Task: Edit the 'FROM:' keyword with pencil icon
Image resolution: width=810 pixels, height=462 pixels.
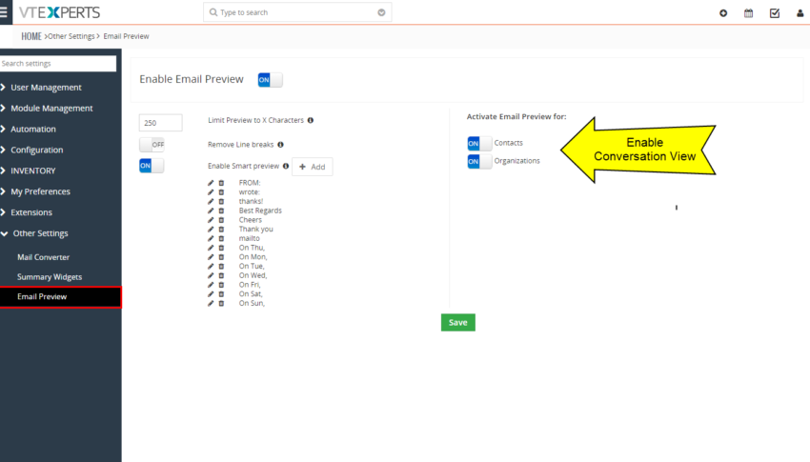Action: 211,183
